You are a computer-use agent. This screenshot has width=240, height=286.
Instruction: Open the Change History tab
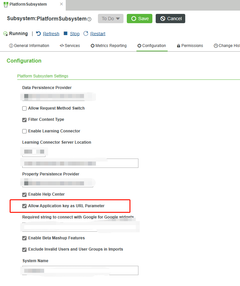pyautogui.click(x=227, y=46)
